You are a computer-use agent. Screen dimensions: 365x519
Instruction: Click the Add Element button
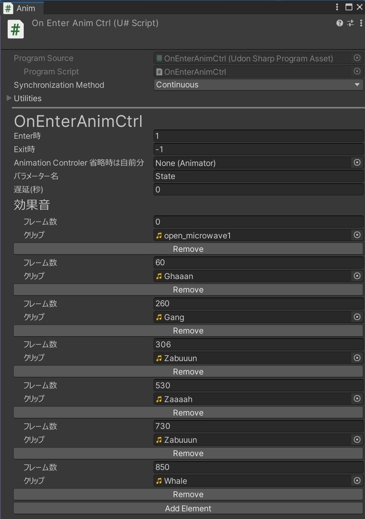(188, 508)
